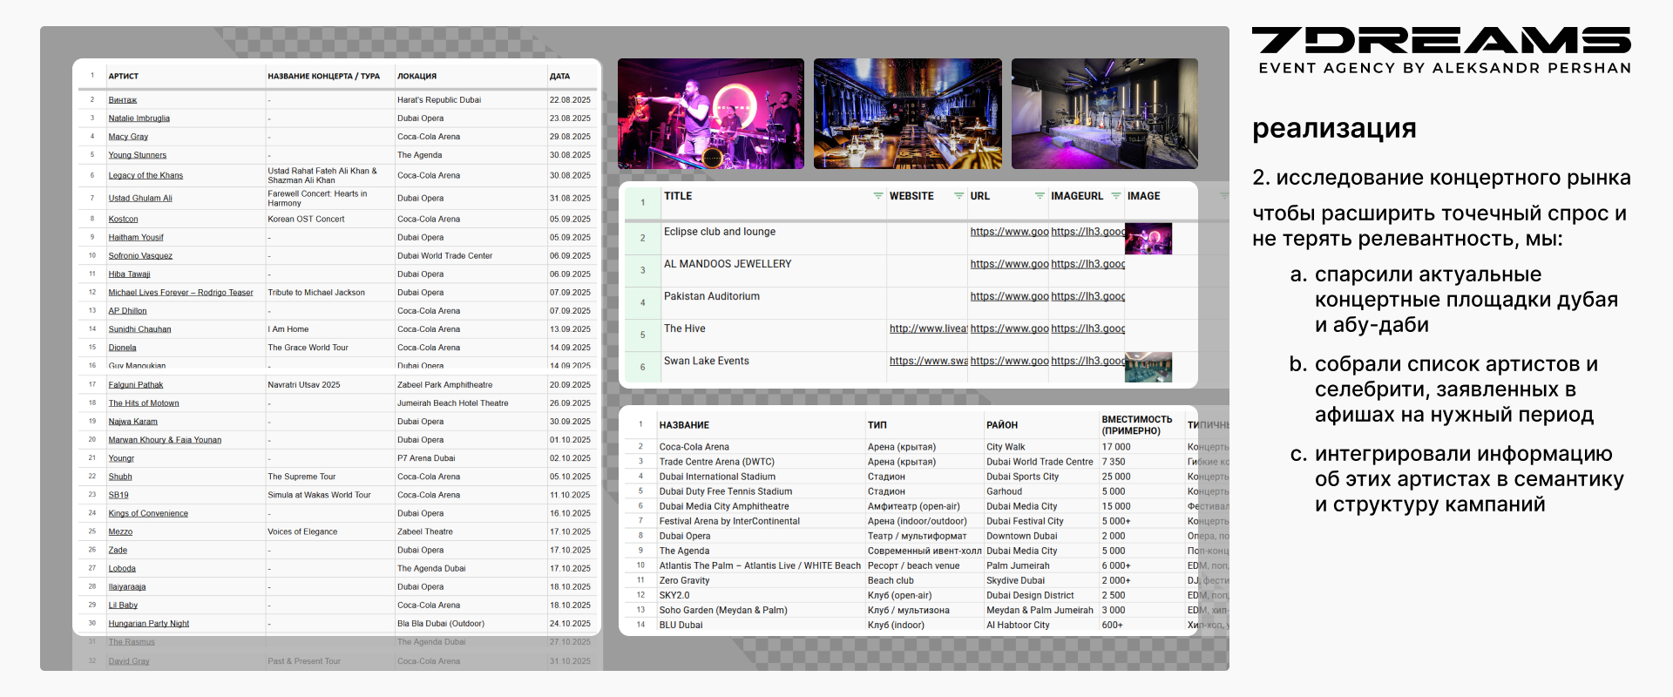Viewport: 1673px width, 697px height.
Task: Open Marwan Khoury & Faia Younan link
Action: point(165,440)
